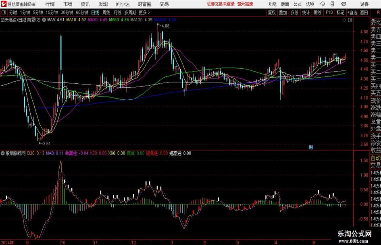This screenshot has height=245, width=381.
Task: Click the 游客 guest account label
Action: point(364,4)
